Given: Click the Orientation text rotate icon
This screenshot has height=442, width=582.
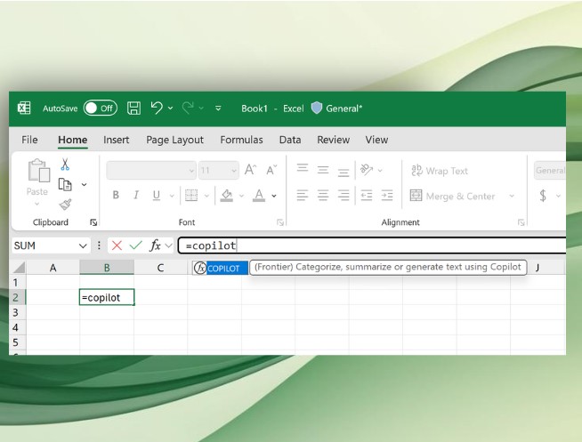Looking at the screenshot, I should 367,170.
